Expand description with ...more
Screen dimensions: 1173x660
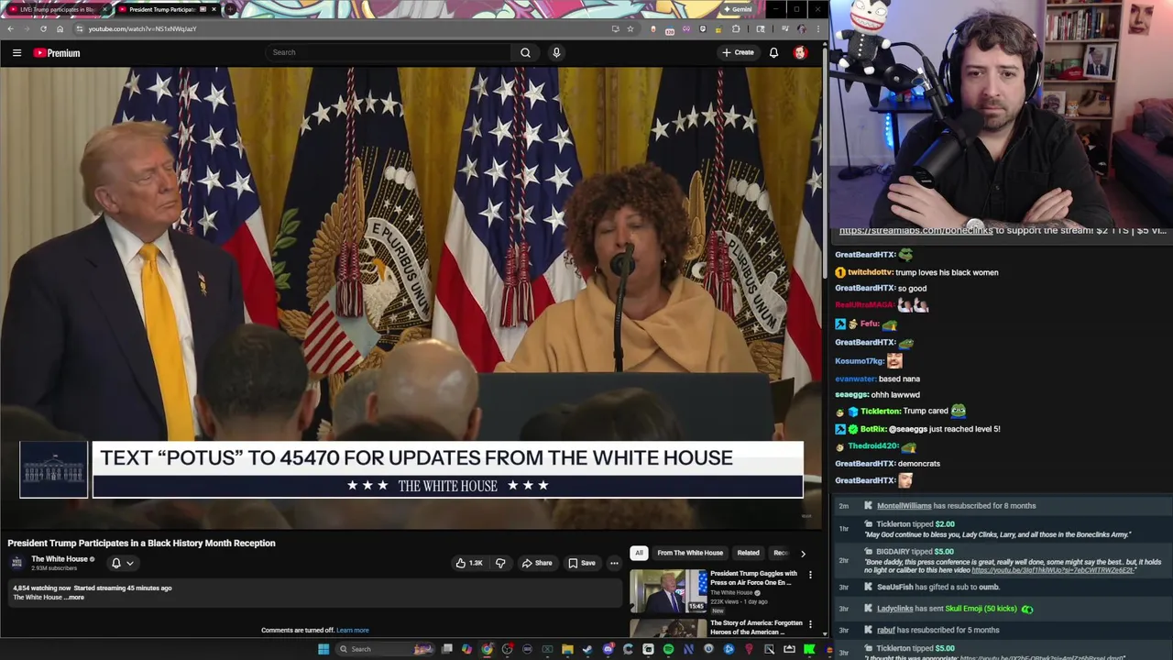pos(75,598)
